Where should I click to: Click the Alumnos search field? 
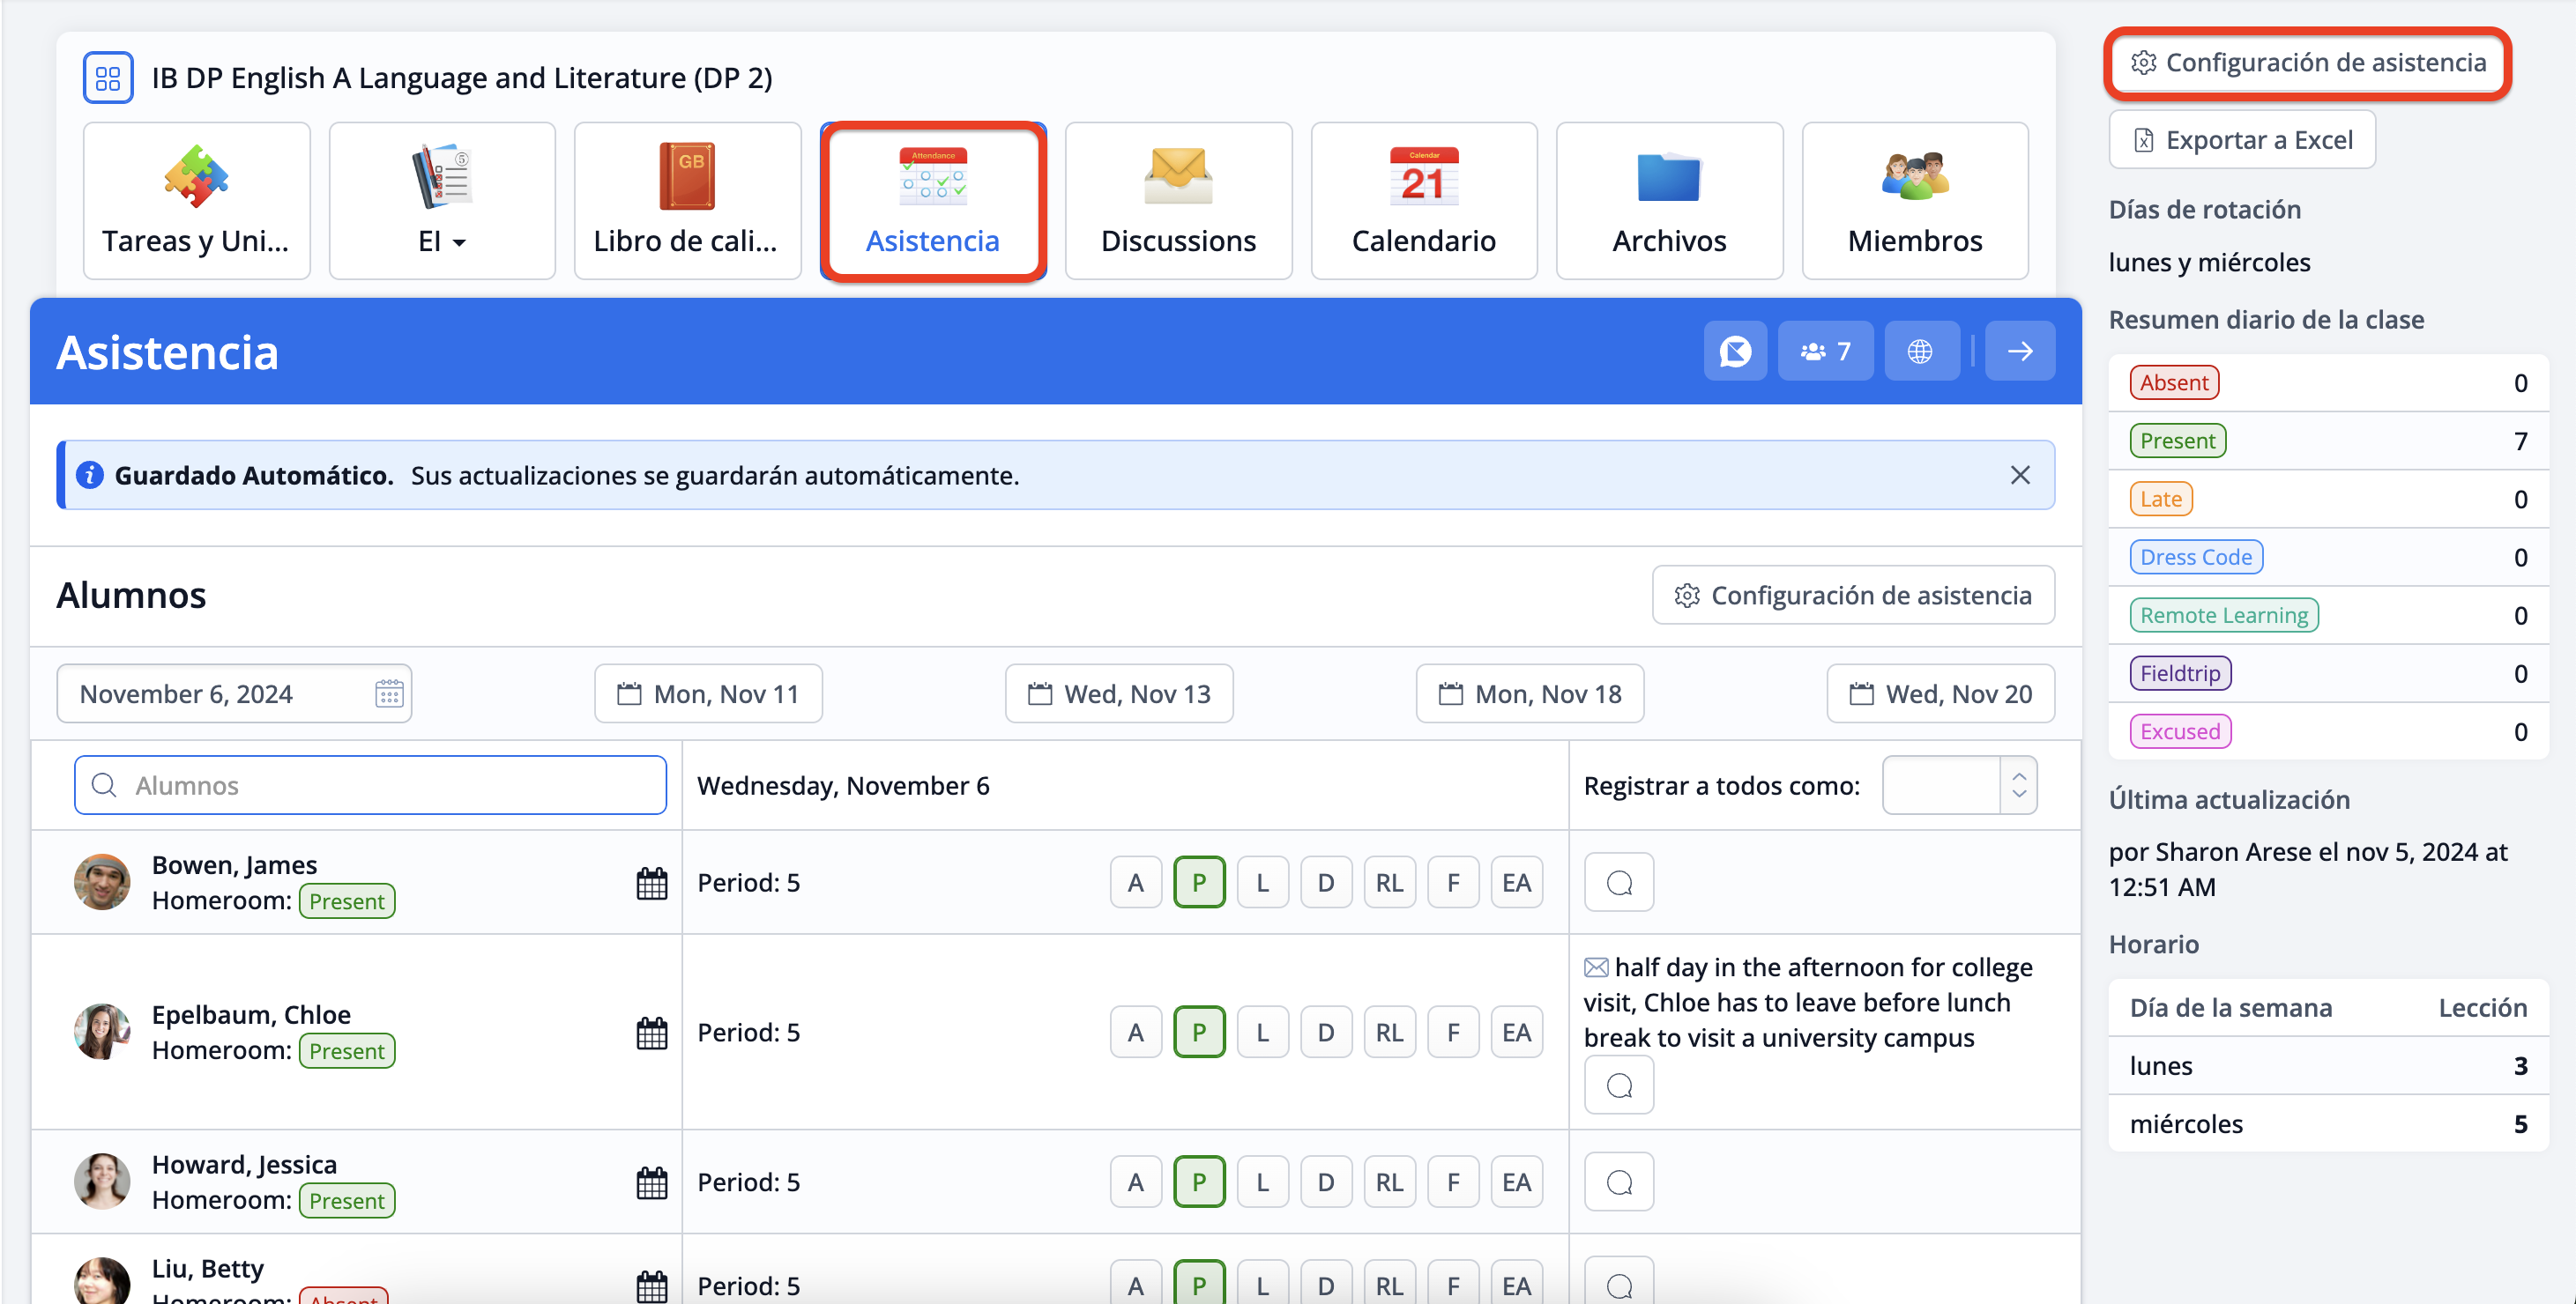click(x=370, y=785)
